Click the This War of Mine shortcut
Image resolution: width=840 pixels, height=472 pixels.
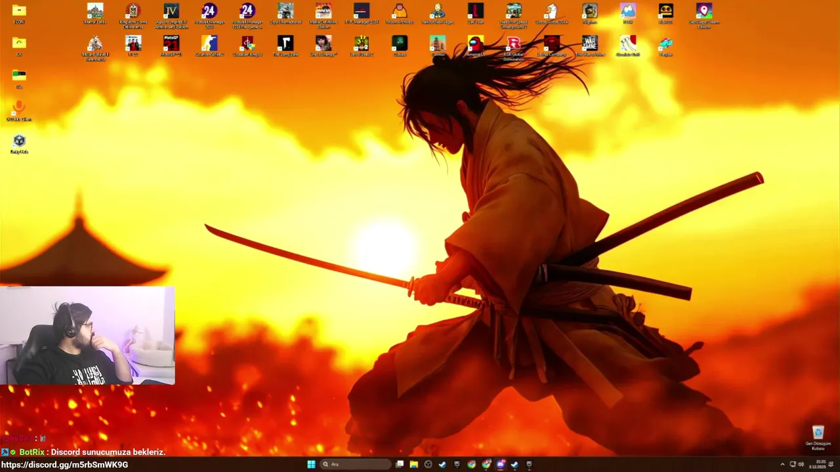(x=590, y=47)
